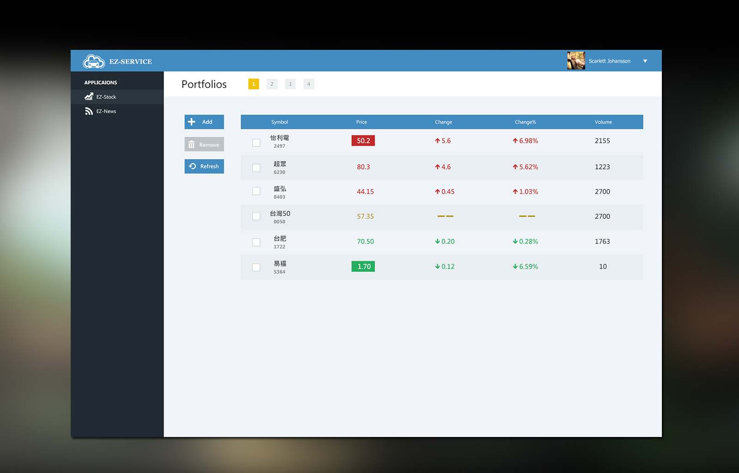Click the plus icon on Add
This screenshot has height=473, width=739.
pos(192,122)
